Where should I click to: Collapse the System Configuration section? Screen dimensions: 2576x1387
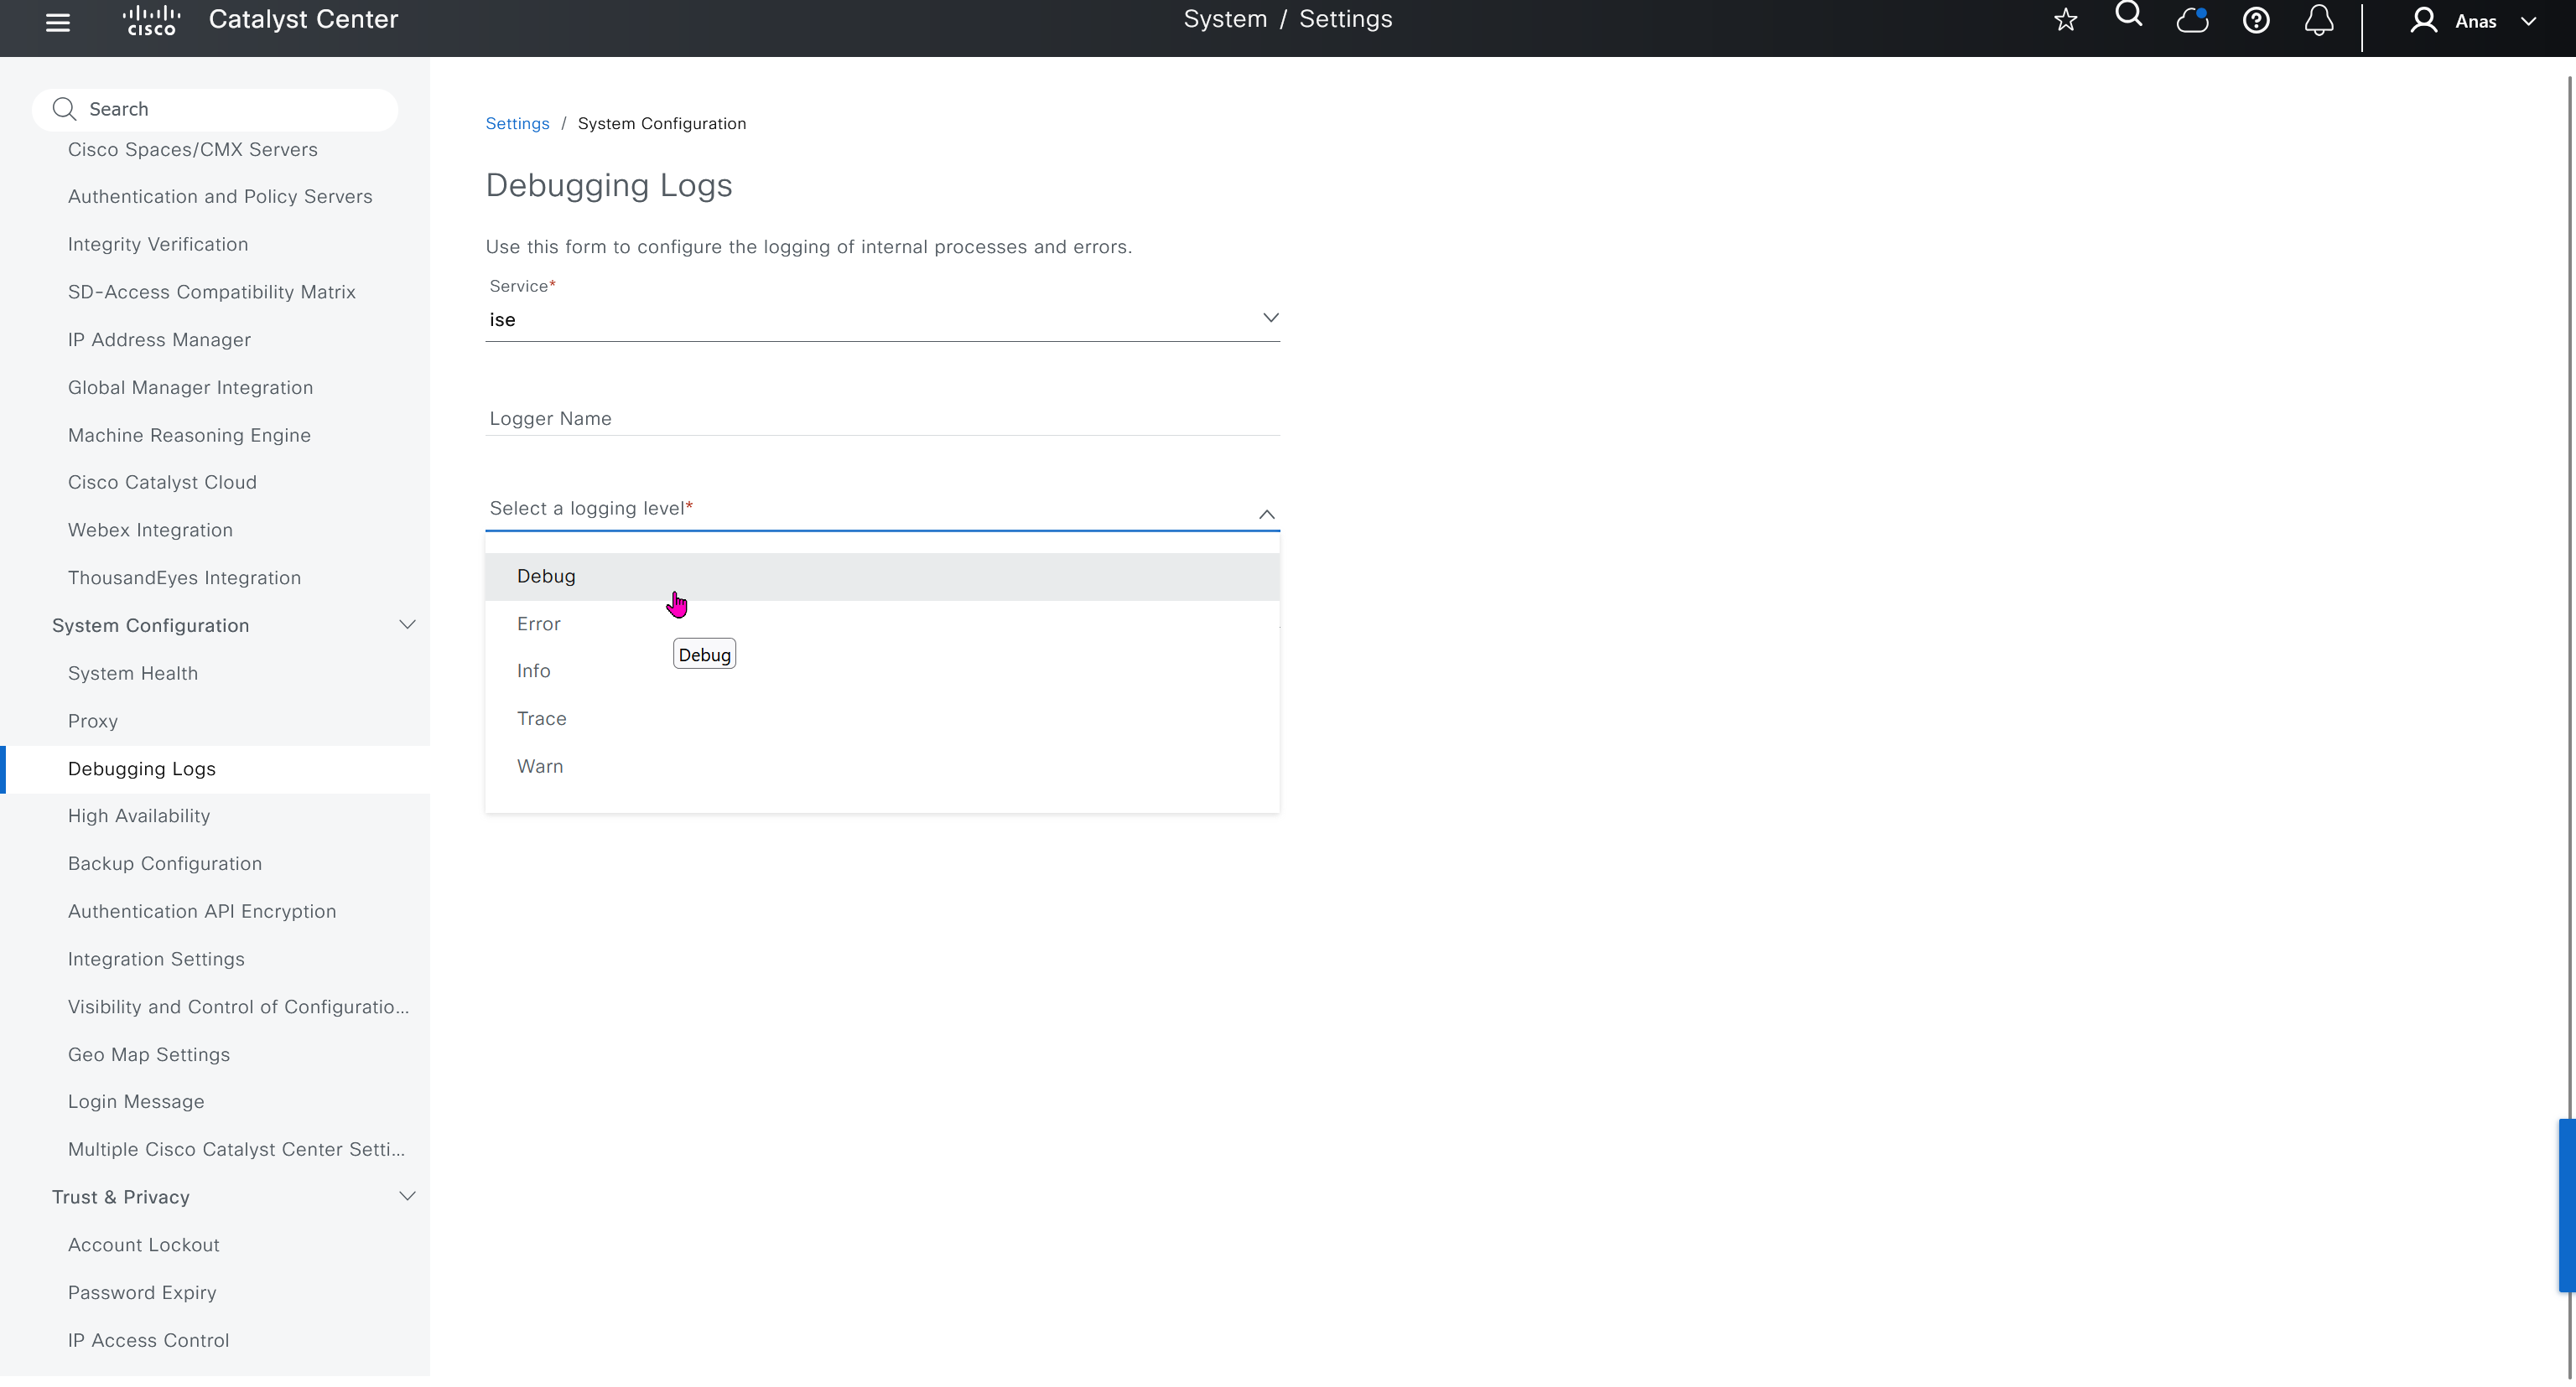coord(407,624)
